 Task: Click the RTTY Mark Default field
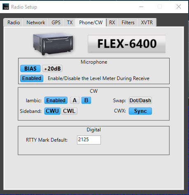coord(89,140)
